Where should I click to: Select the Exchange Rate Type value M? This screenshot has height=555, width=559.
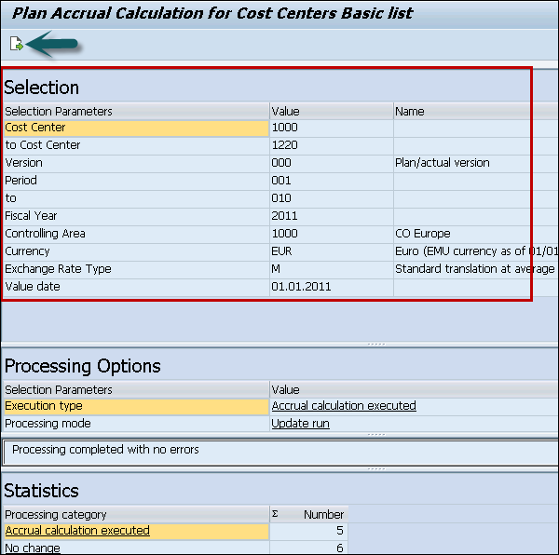276,269
